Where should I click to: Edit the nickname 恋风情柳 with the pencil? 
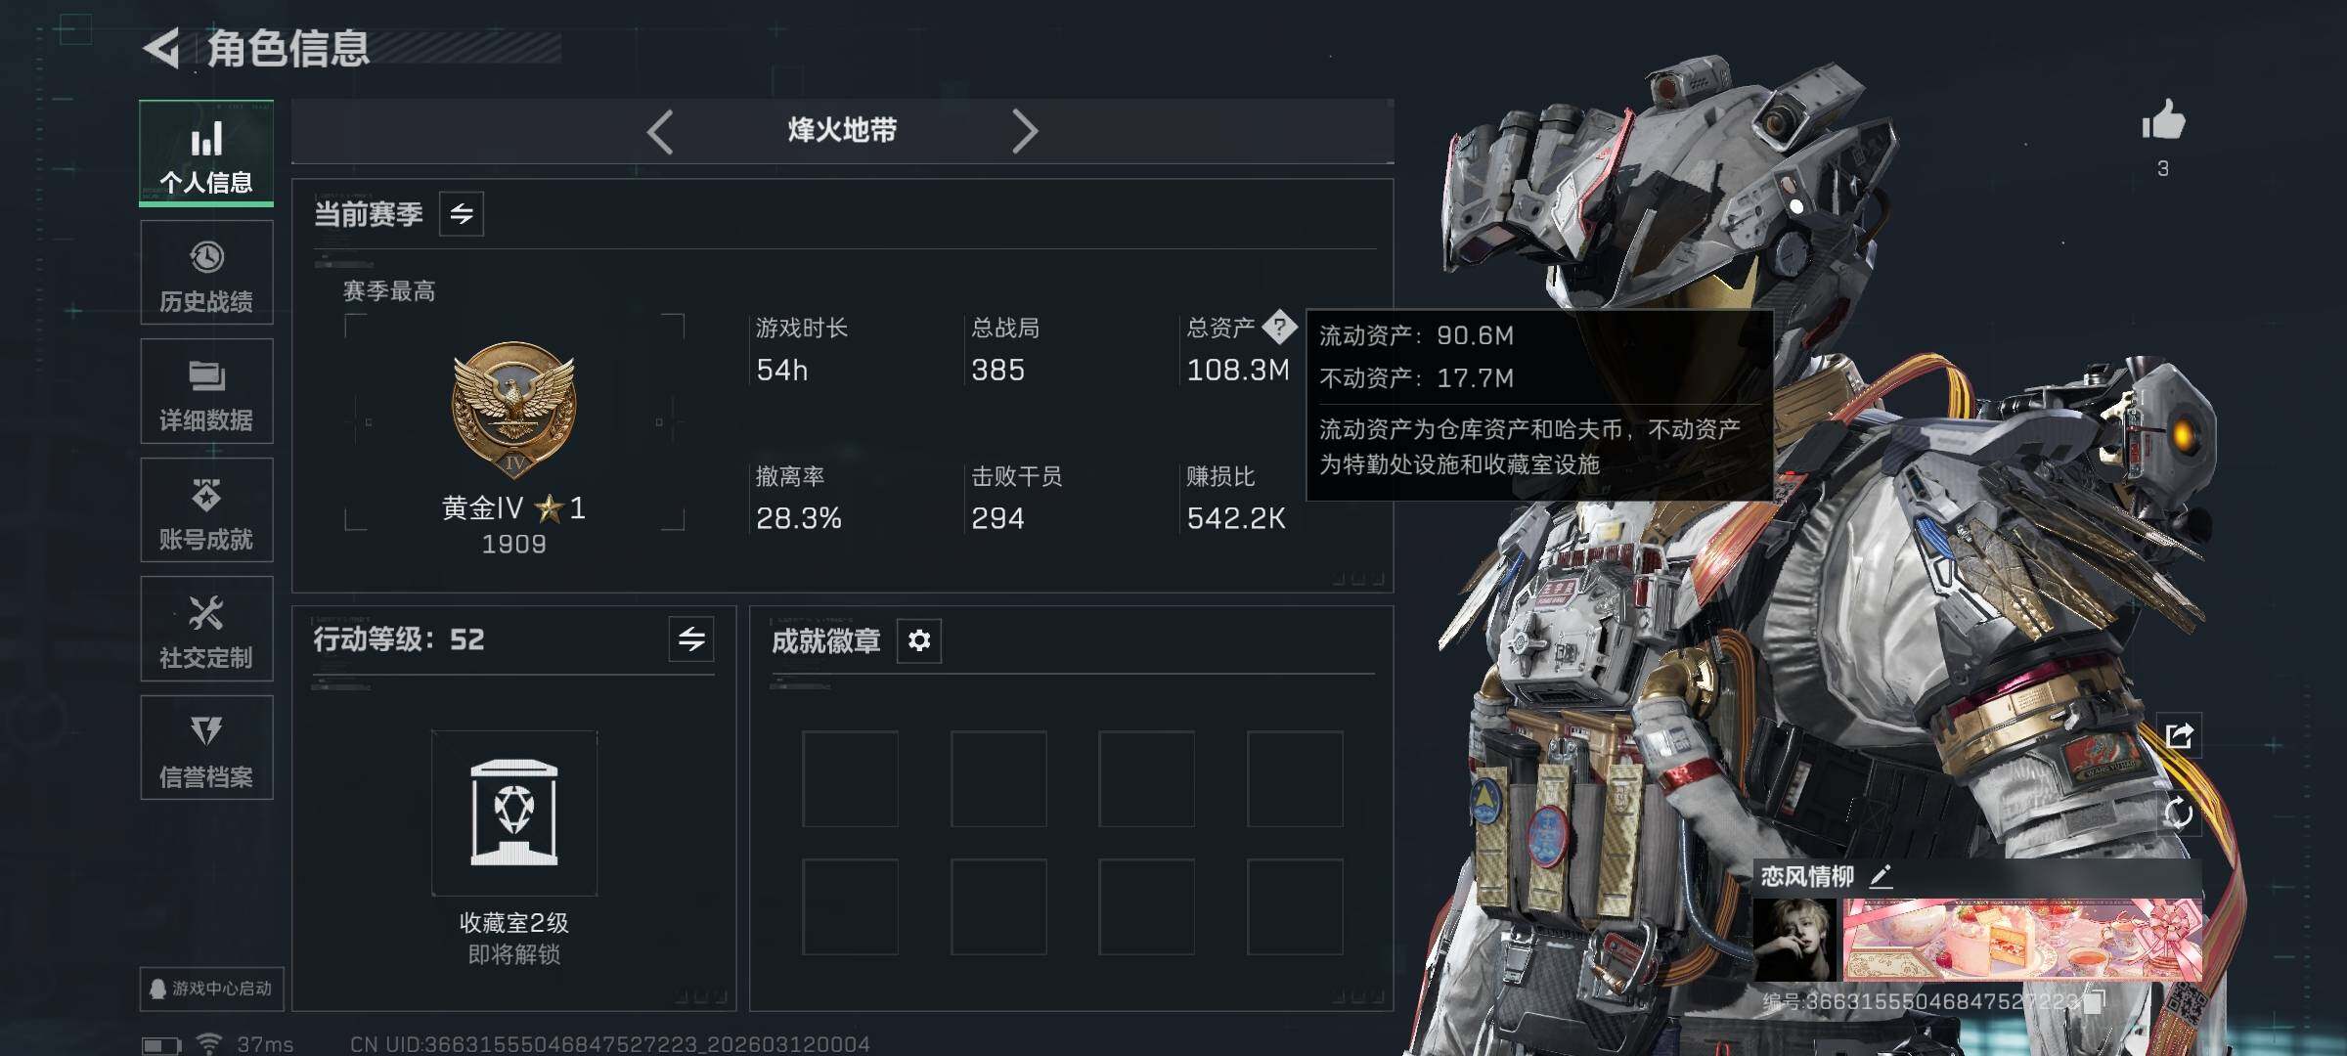[x=1881, y=876]
